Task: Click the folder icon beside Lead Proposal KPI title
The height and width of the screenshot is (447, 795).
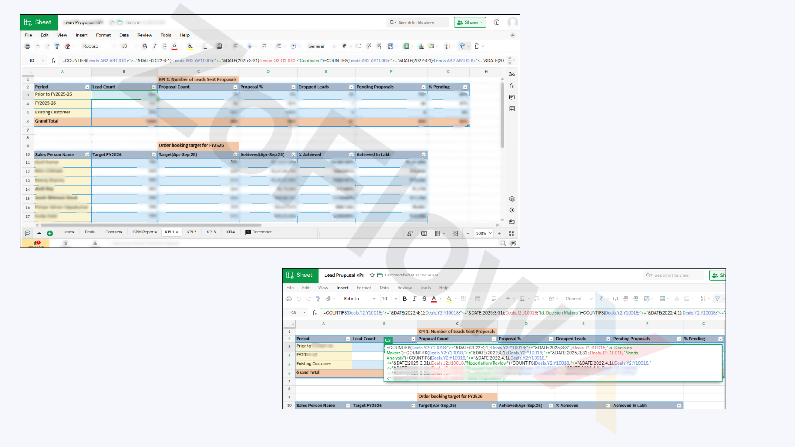Action: click(380, 275)
